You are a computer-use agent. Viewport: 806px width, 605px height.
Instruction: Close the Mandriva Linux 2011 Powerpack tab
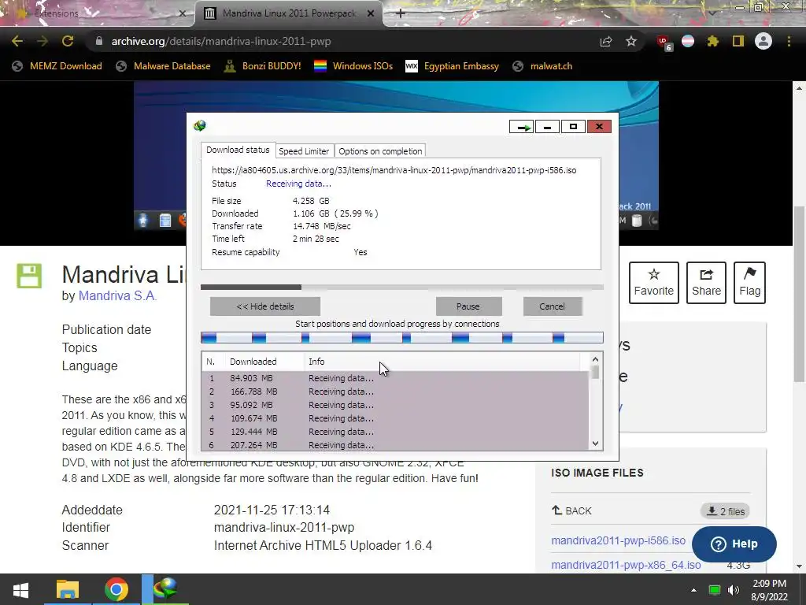tap(371, 13)
